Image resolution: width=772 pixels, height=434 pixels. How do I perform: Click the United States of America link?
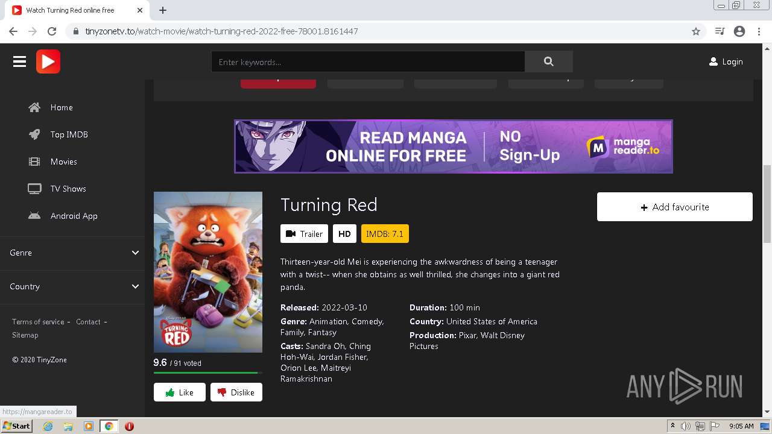point(492,321)
